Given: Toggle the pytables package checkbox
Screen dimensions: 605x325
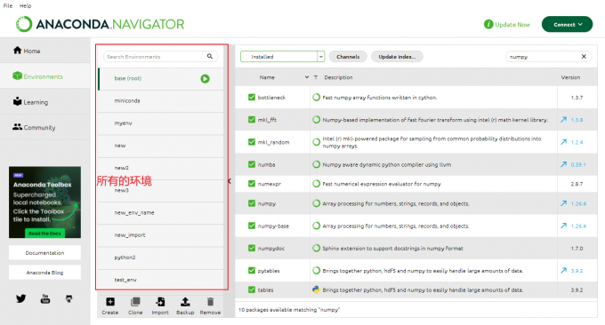Looking at the screenshot, I should (x=252, y=270).
